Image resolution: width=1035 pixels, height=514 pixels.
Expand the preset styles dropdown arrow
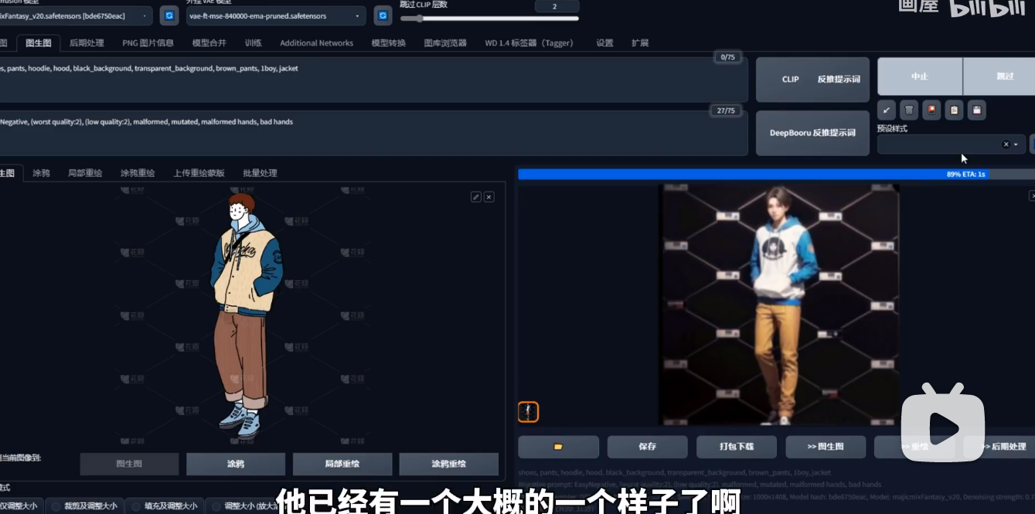coord(1016,145)
